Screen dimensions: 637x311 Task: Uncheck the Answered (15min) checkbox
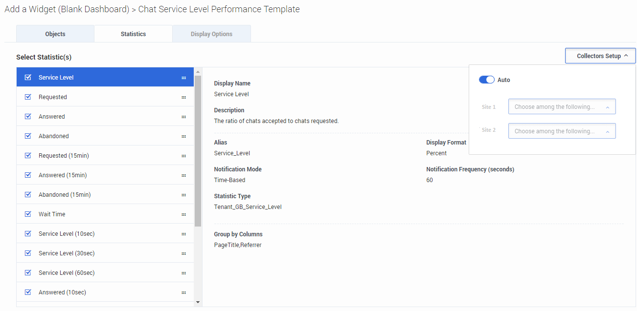(28, 175)
